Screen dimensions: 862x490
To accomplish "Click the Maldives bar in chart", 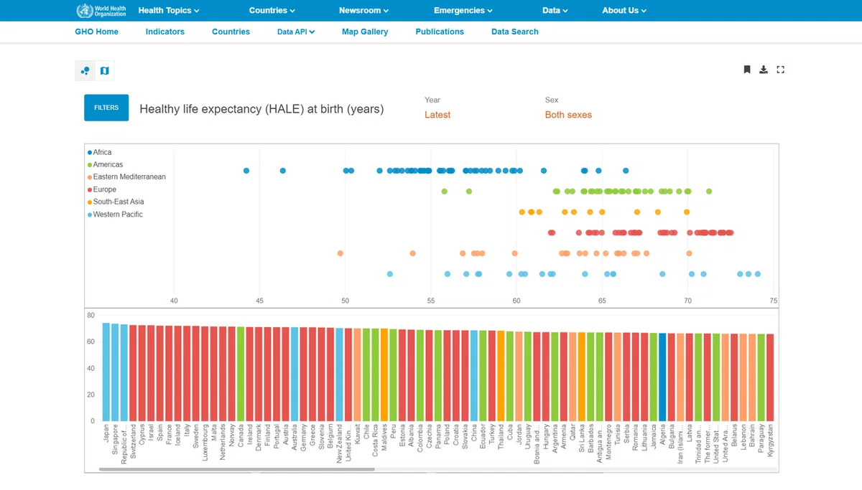I will [384, 374].
